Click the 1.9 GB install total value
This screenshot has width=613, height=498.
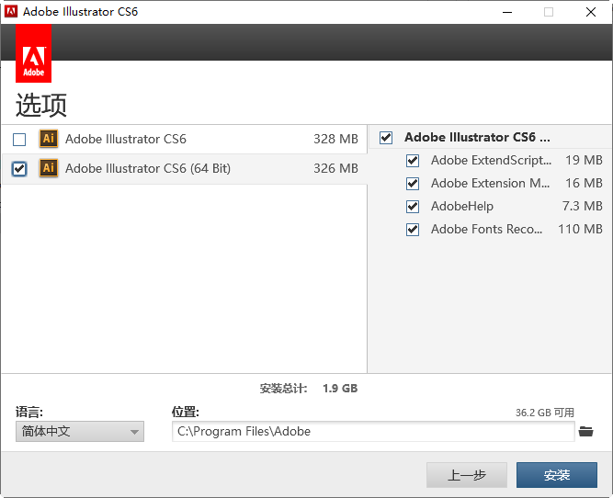pyautogui.click(x=340, y=388)
